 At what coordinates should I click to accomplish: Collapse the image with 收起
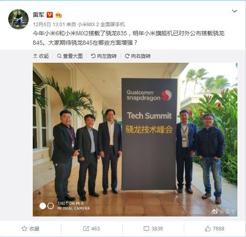tap(41, 56)
